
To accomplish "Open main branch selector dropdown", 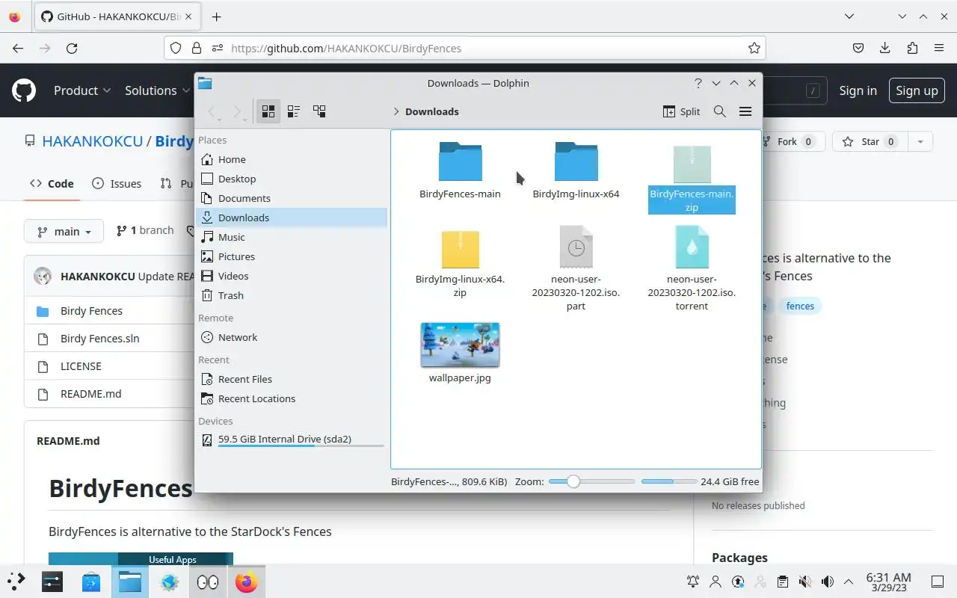I will tap(64, 231).
